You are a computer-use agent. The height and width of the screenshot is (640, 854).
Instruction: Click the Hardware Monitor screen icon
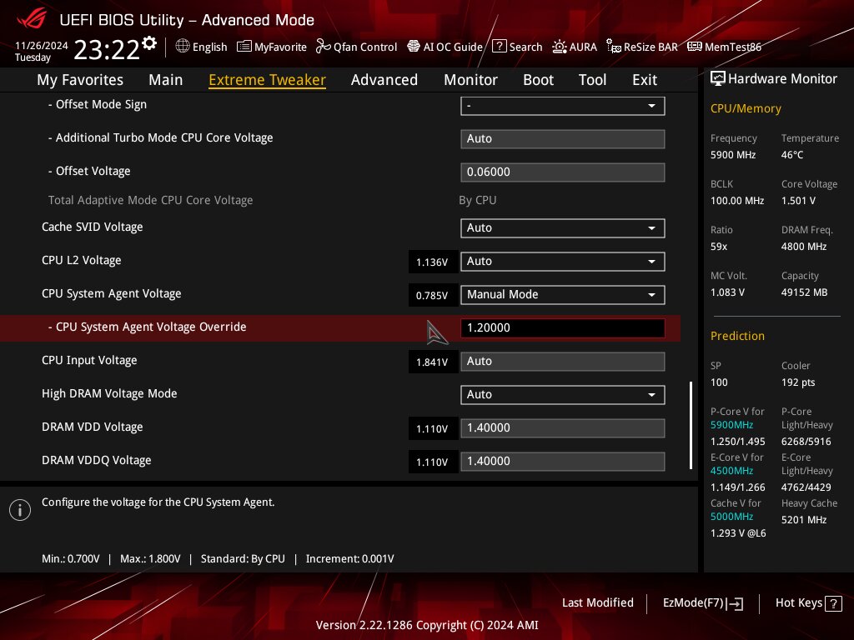pos(718,79)
